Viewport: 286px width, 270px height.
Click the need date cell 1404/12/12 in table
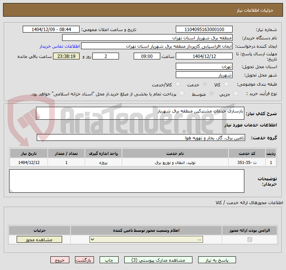pyautogui.click(x=29, y=162)
